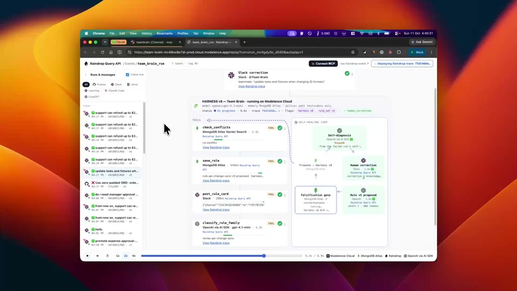
Task: Expand the Slack correction card chevron
Action: tap(352, 74)
